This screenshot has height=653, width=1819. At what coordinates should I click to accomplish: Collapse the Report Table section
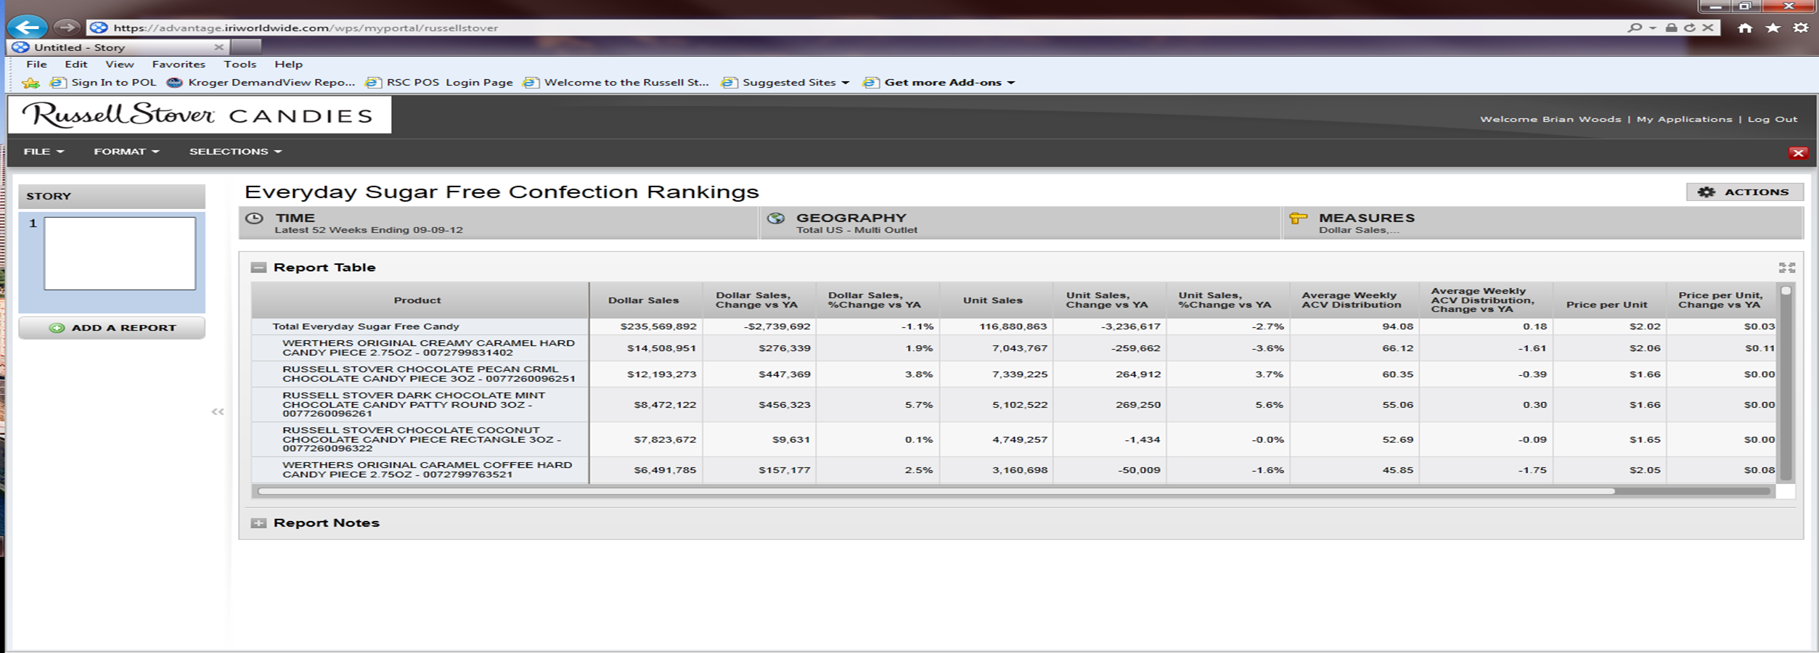[x=258, y=268]
